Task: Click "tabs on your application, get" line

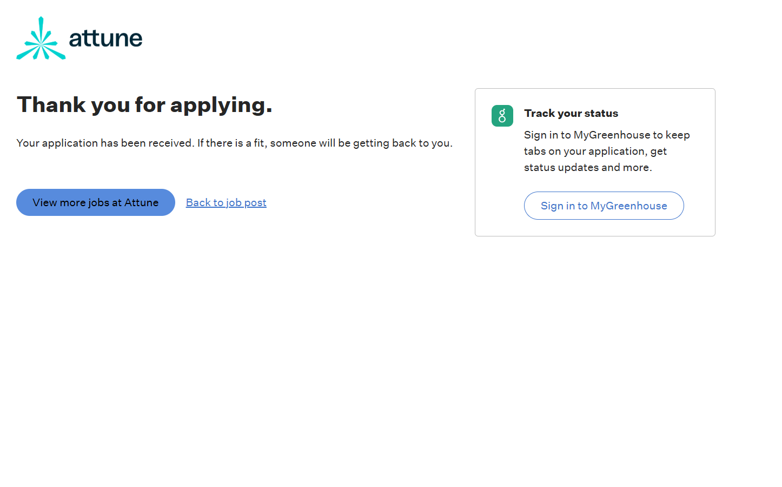Action: click(x=595, y=151)
